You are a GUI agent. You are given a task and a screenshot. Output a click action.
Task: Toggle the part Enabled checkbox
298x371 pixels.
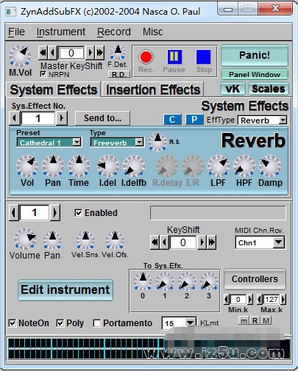click(x=78, y=213)
